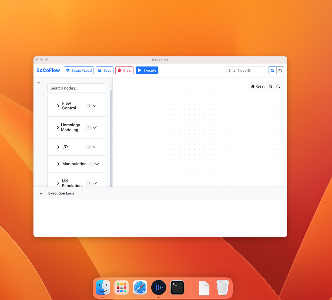The width and height of the screenshot is (332, 300).
Task: Click the undo reset icon beside search
Action: (280, 71)
